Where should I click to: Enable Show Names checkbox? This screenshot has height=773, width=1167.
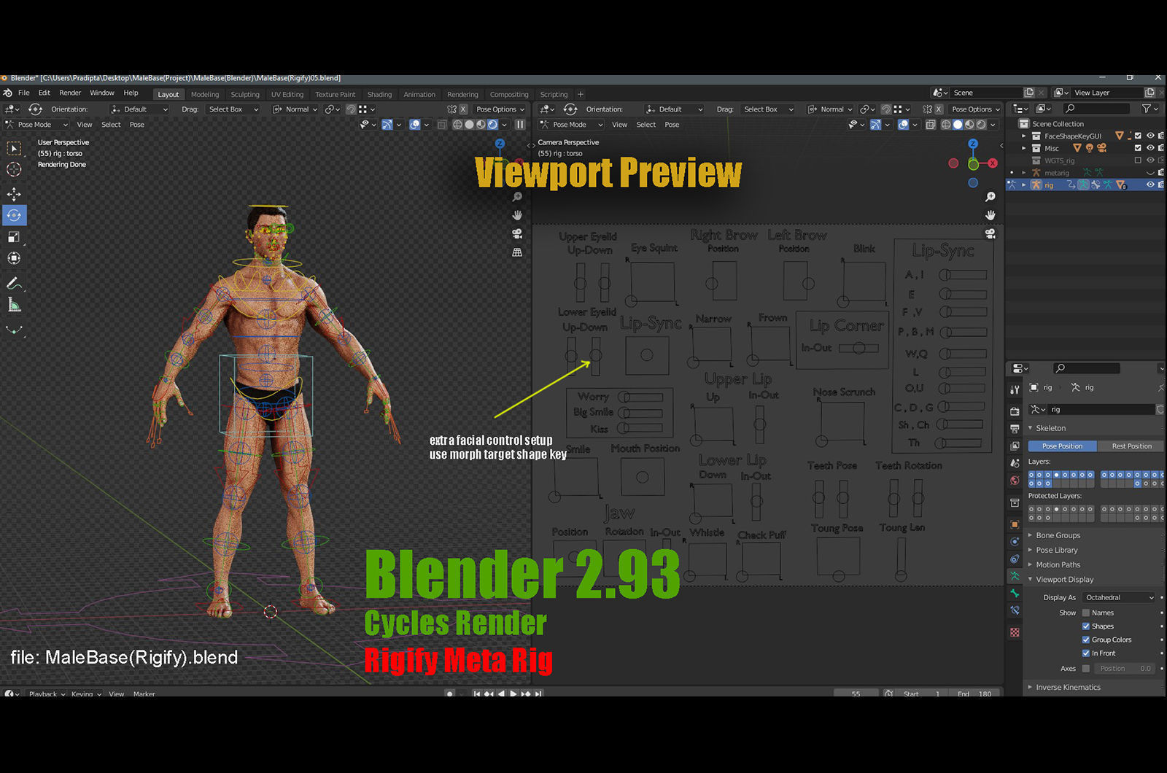click(1085, 613)
